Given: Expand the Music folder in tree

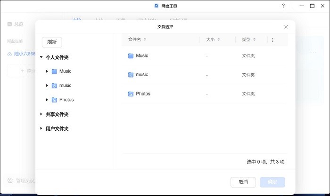Looking at the screenshot, I should pyautogui.click(x=47, y=71).
